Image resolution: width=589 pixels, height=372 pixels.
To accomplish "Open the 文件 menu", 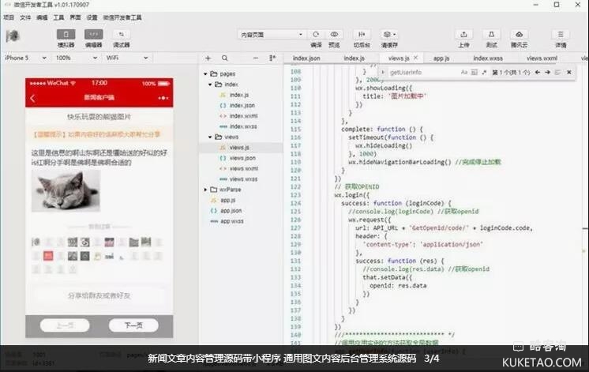I will tap(25, 17).
